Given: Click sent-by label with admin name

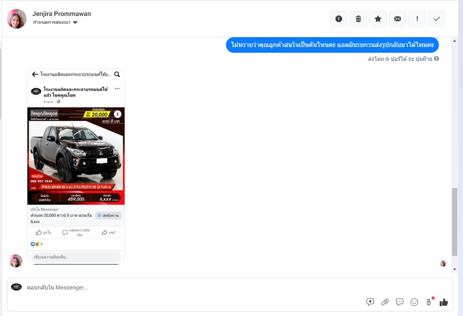Looking at the screenshot, I should 400,59.
